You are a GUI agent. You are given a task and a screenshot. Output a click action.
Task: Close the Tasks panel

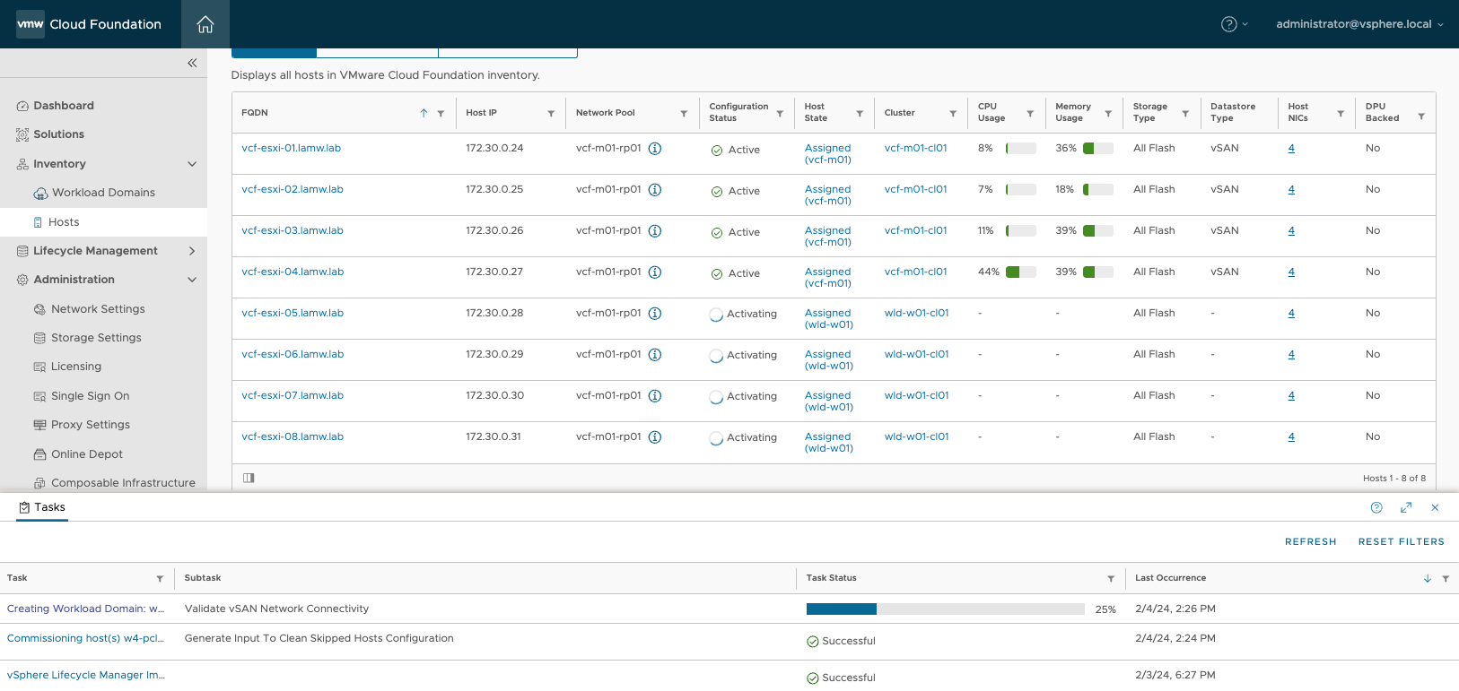(x=1435, y=507)
